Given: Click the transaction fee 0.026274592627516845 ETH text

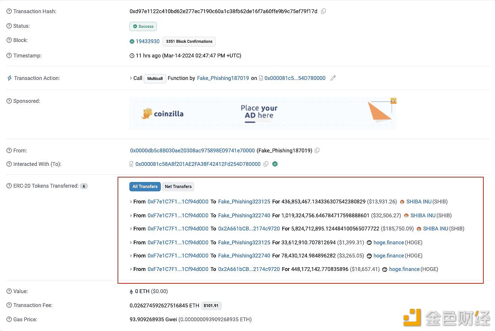Looking at the screenshot, I should (164, 305).
